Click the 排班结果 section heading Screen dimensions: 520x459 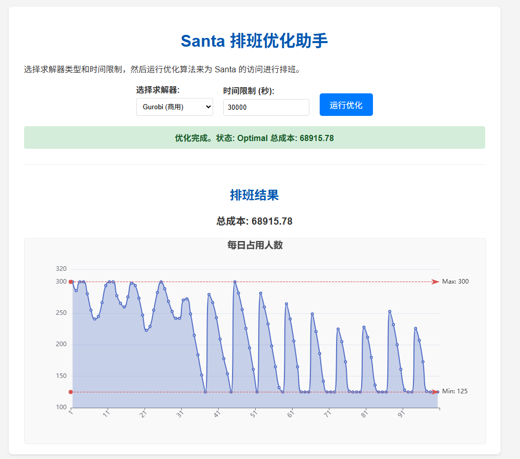254,195
